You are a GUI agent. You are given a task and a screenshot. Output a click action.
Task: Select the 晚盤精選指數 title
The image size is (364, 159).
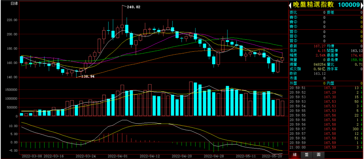(313, 5)
